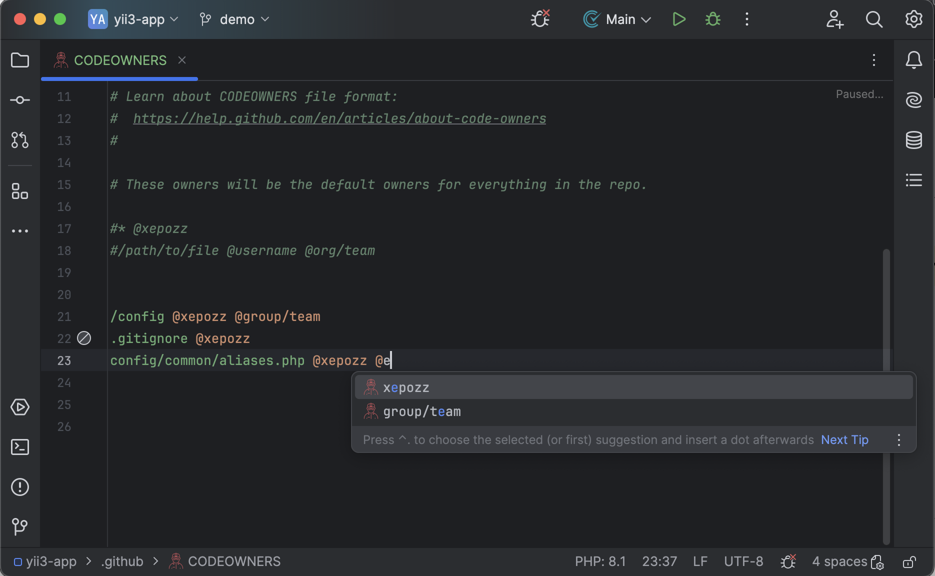Viewport: 935px width, 576px height.
Task: Click the 'These owners will be' comment line
Action: (378, 184)
